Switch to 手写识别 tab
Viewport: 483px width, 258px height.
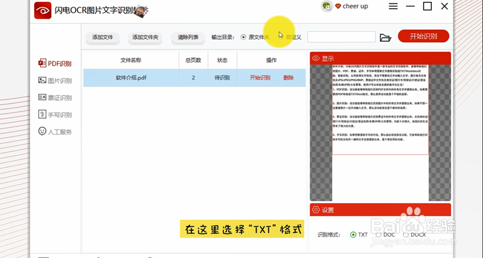point(55,115)
